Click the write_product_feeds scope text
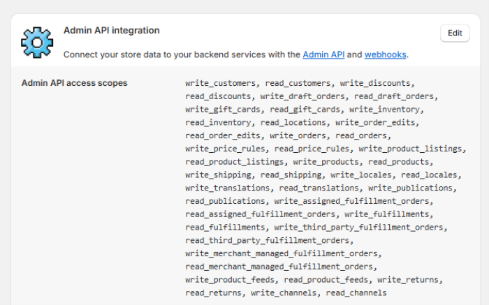 coord(231,280)
